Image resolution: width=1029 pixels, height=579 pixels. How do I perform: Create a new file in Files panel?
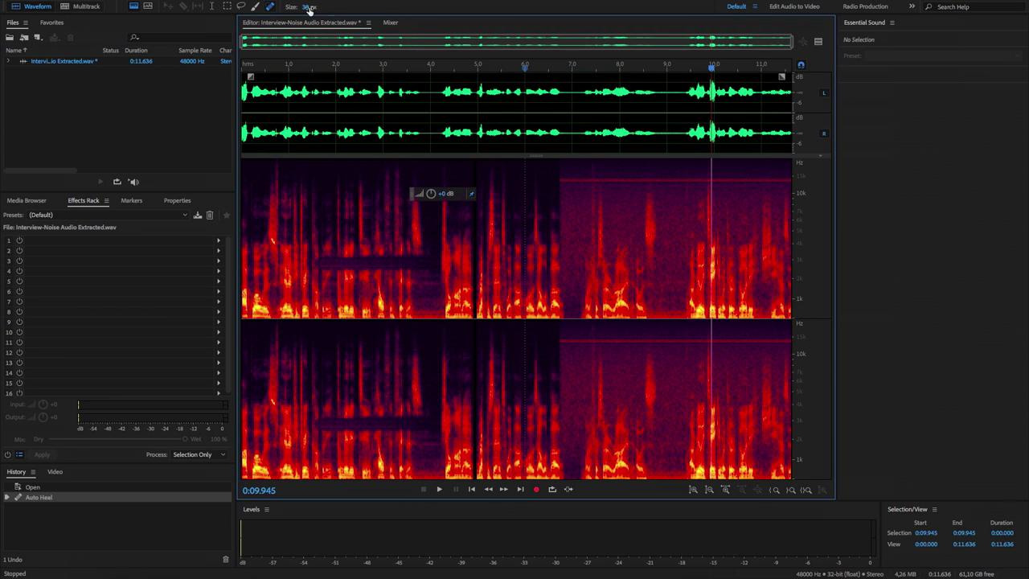[x=38, y=37]
